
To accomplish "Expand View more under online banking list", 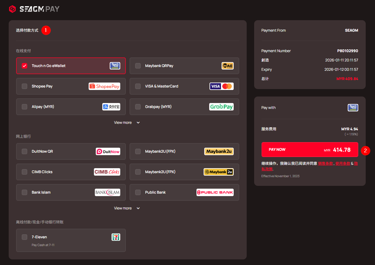I will click(x=127, y=208).
